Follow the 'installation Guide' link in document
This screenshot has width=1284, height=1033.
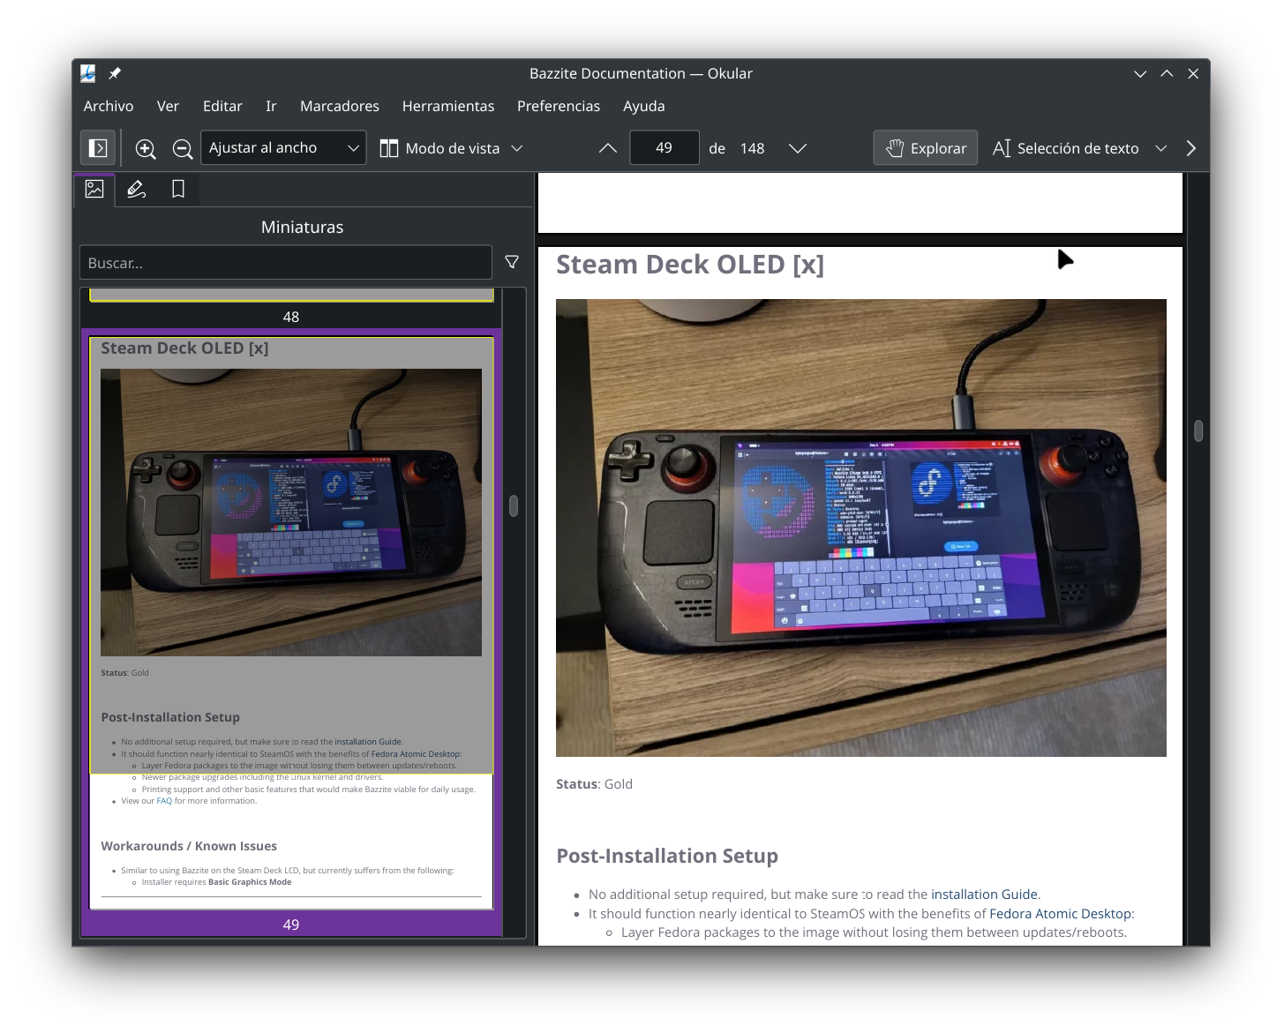[x=984, y=895]
